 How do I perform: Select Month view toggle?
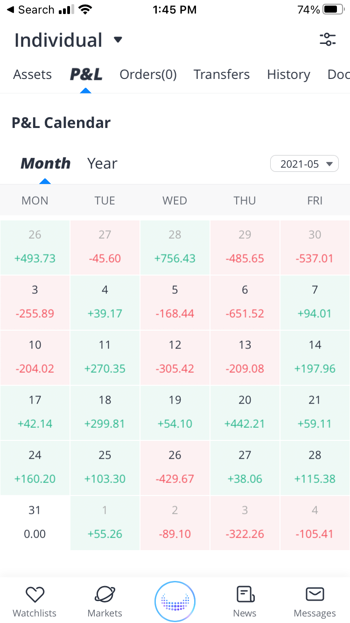[45, 163]
